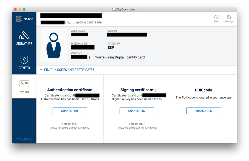The image size is (249, 161).
Task: Click the DigiDoc coat of arms logo
Action: (x=19, y=19)
